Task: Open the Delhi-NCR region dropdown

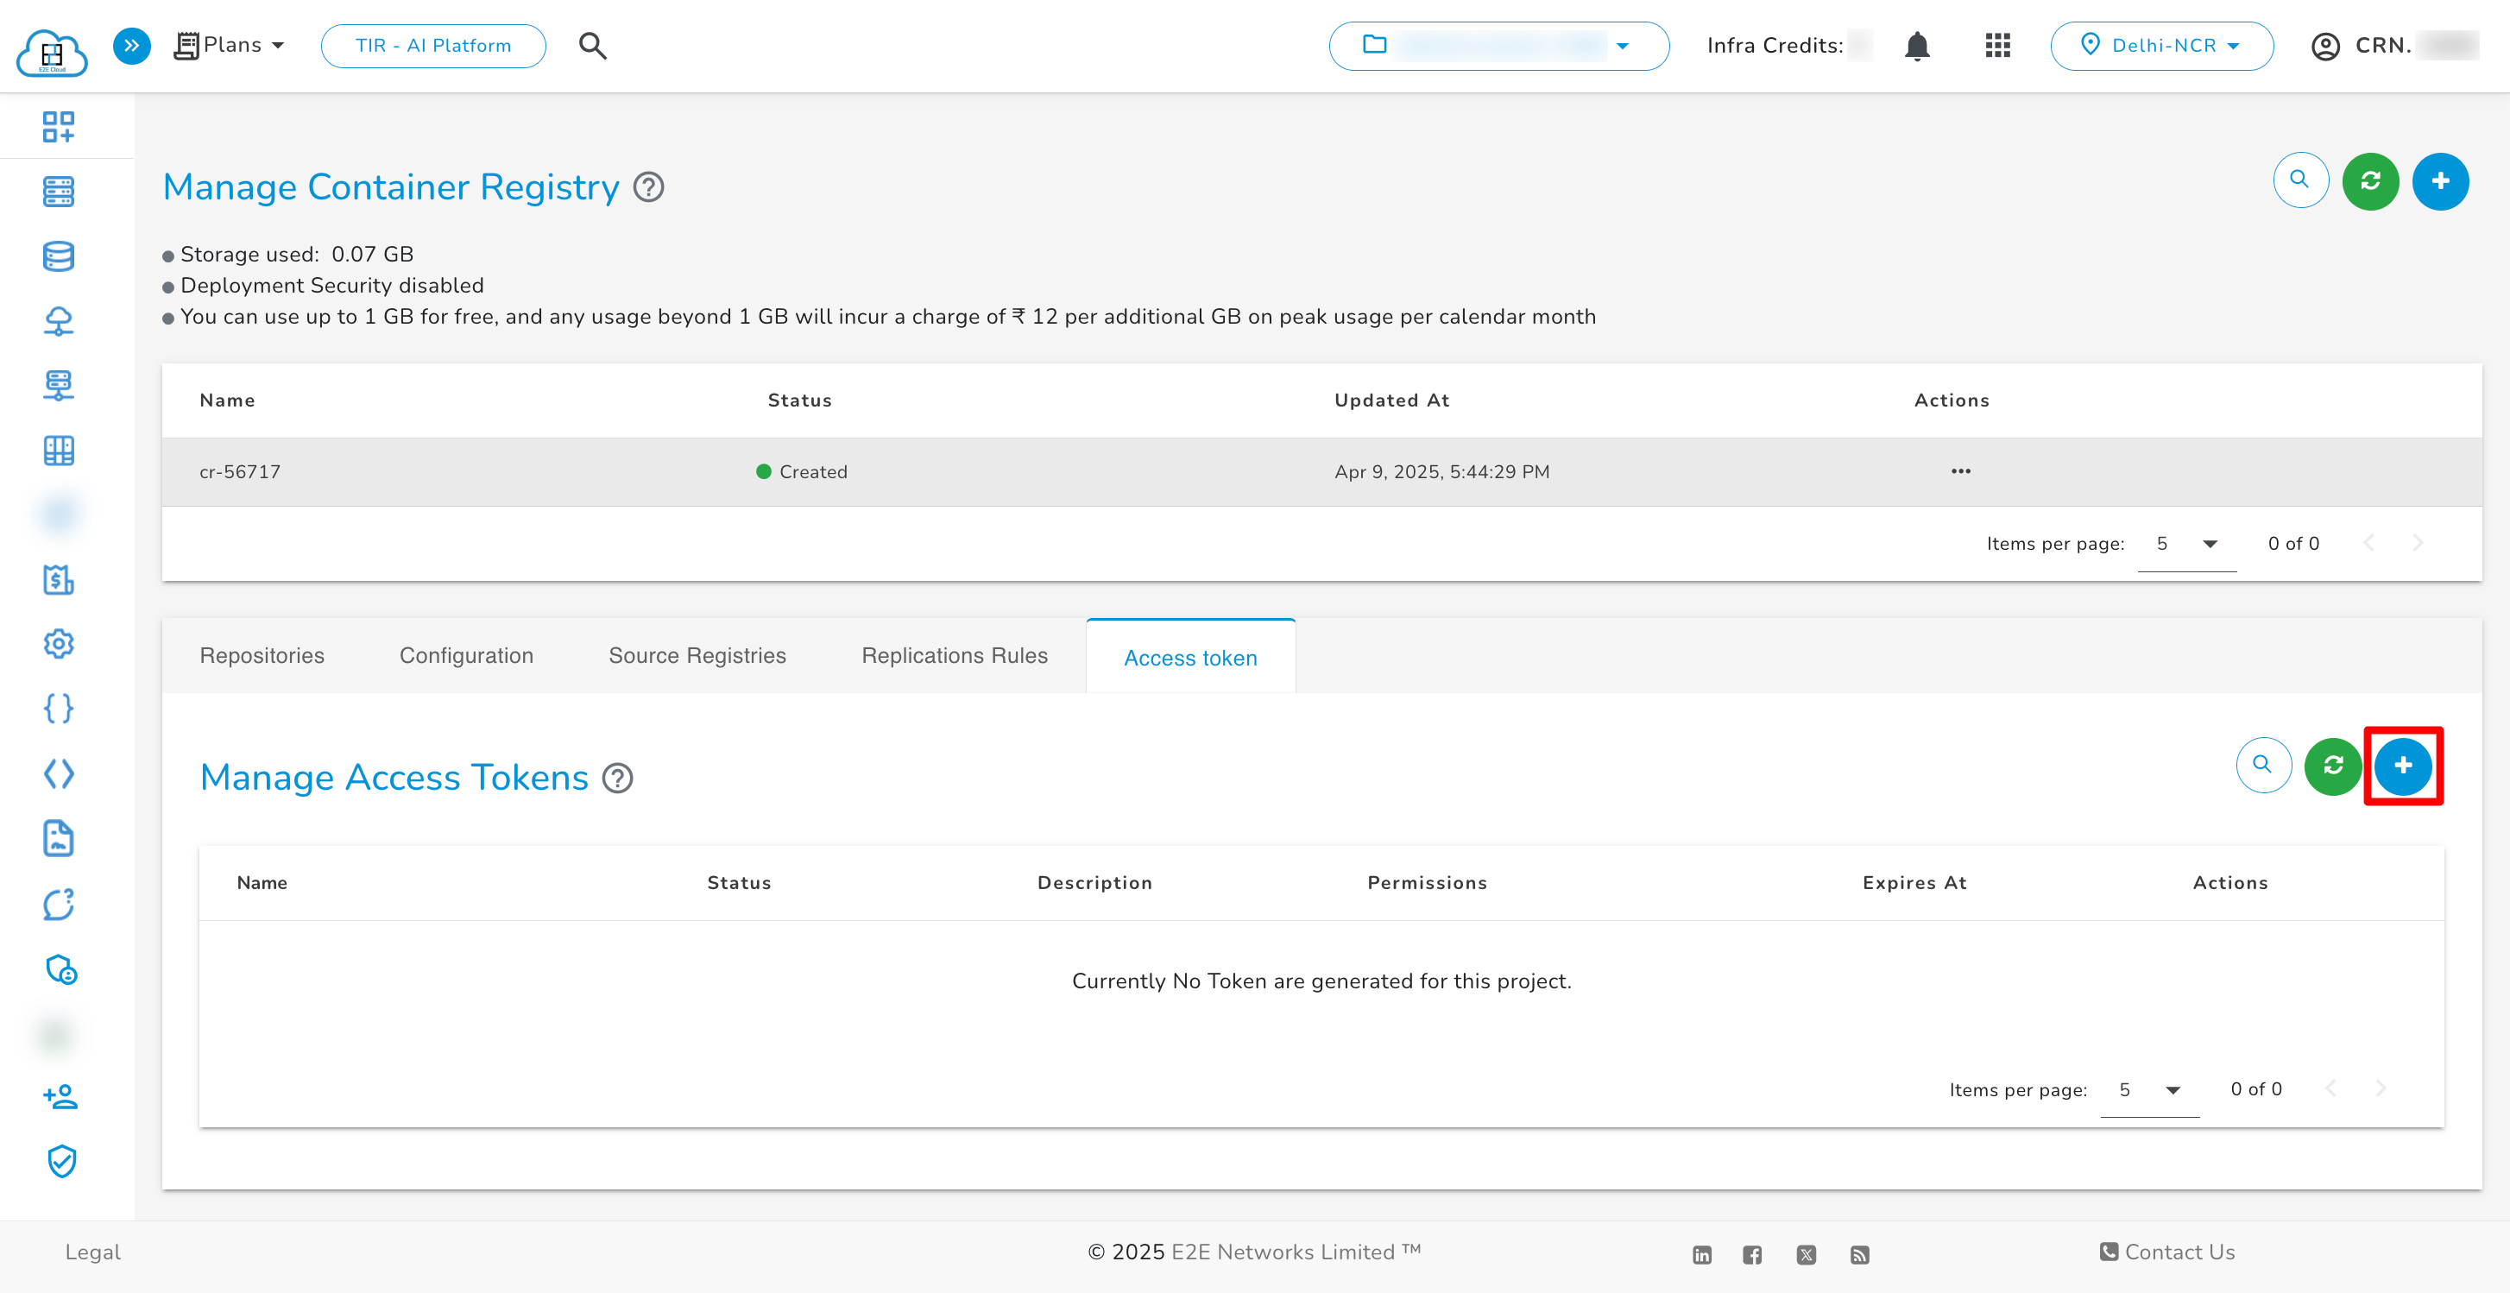Action: pos(2160,46)
